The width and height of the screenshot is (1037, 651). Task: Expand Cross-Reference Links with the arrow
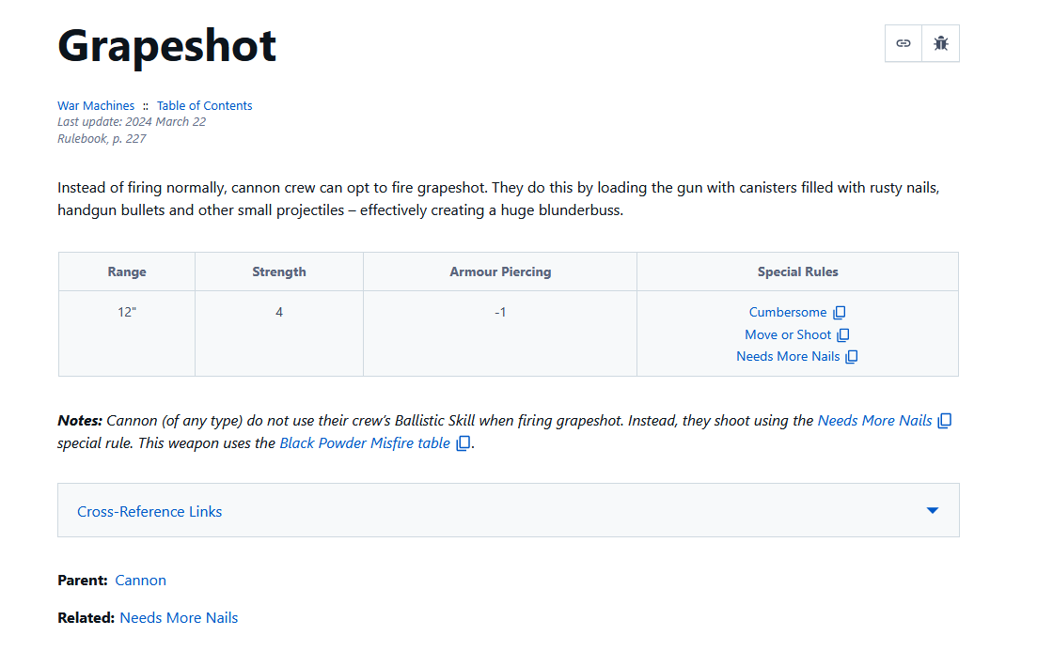click(933, 510)
